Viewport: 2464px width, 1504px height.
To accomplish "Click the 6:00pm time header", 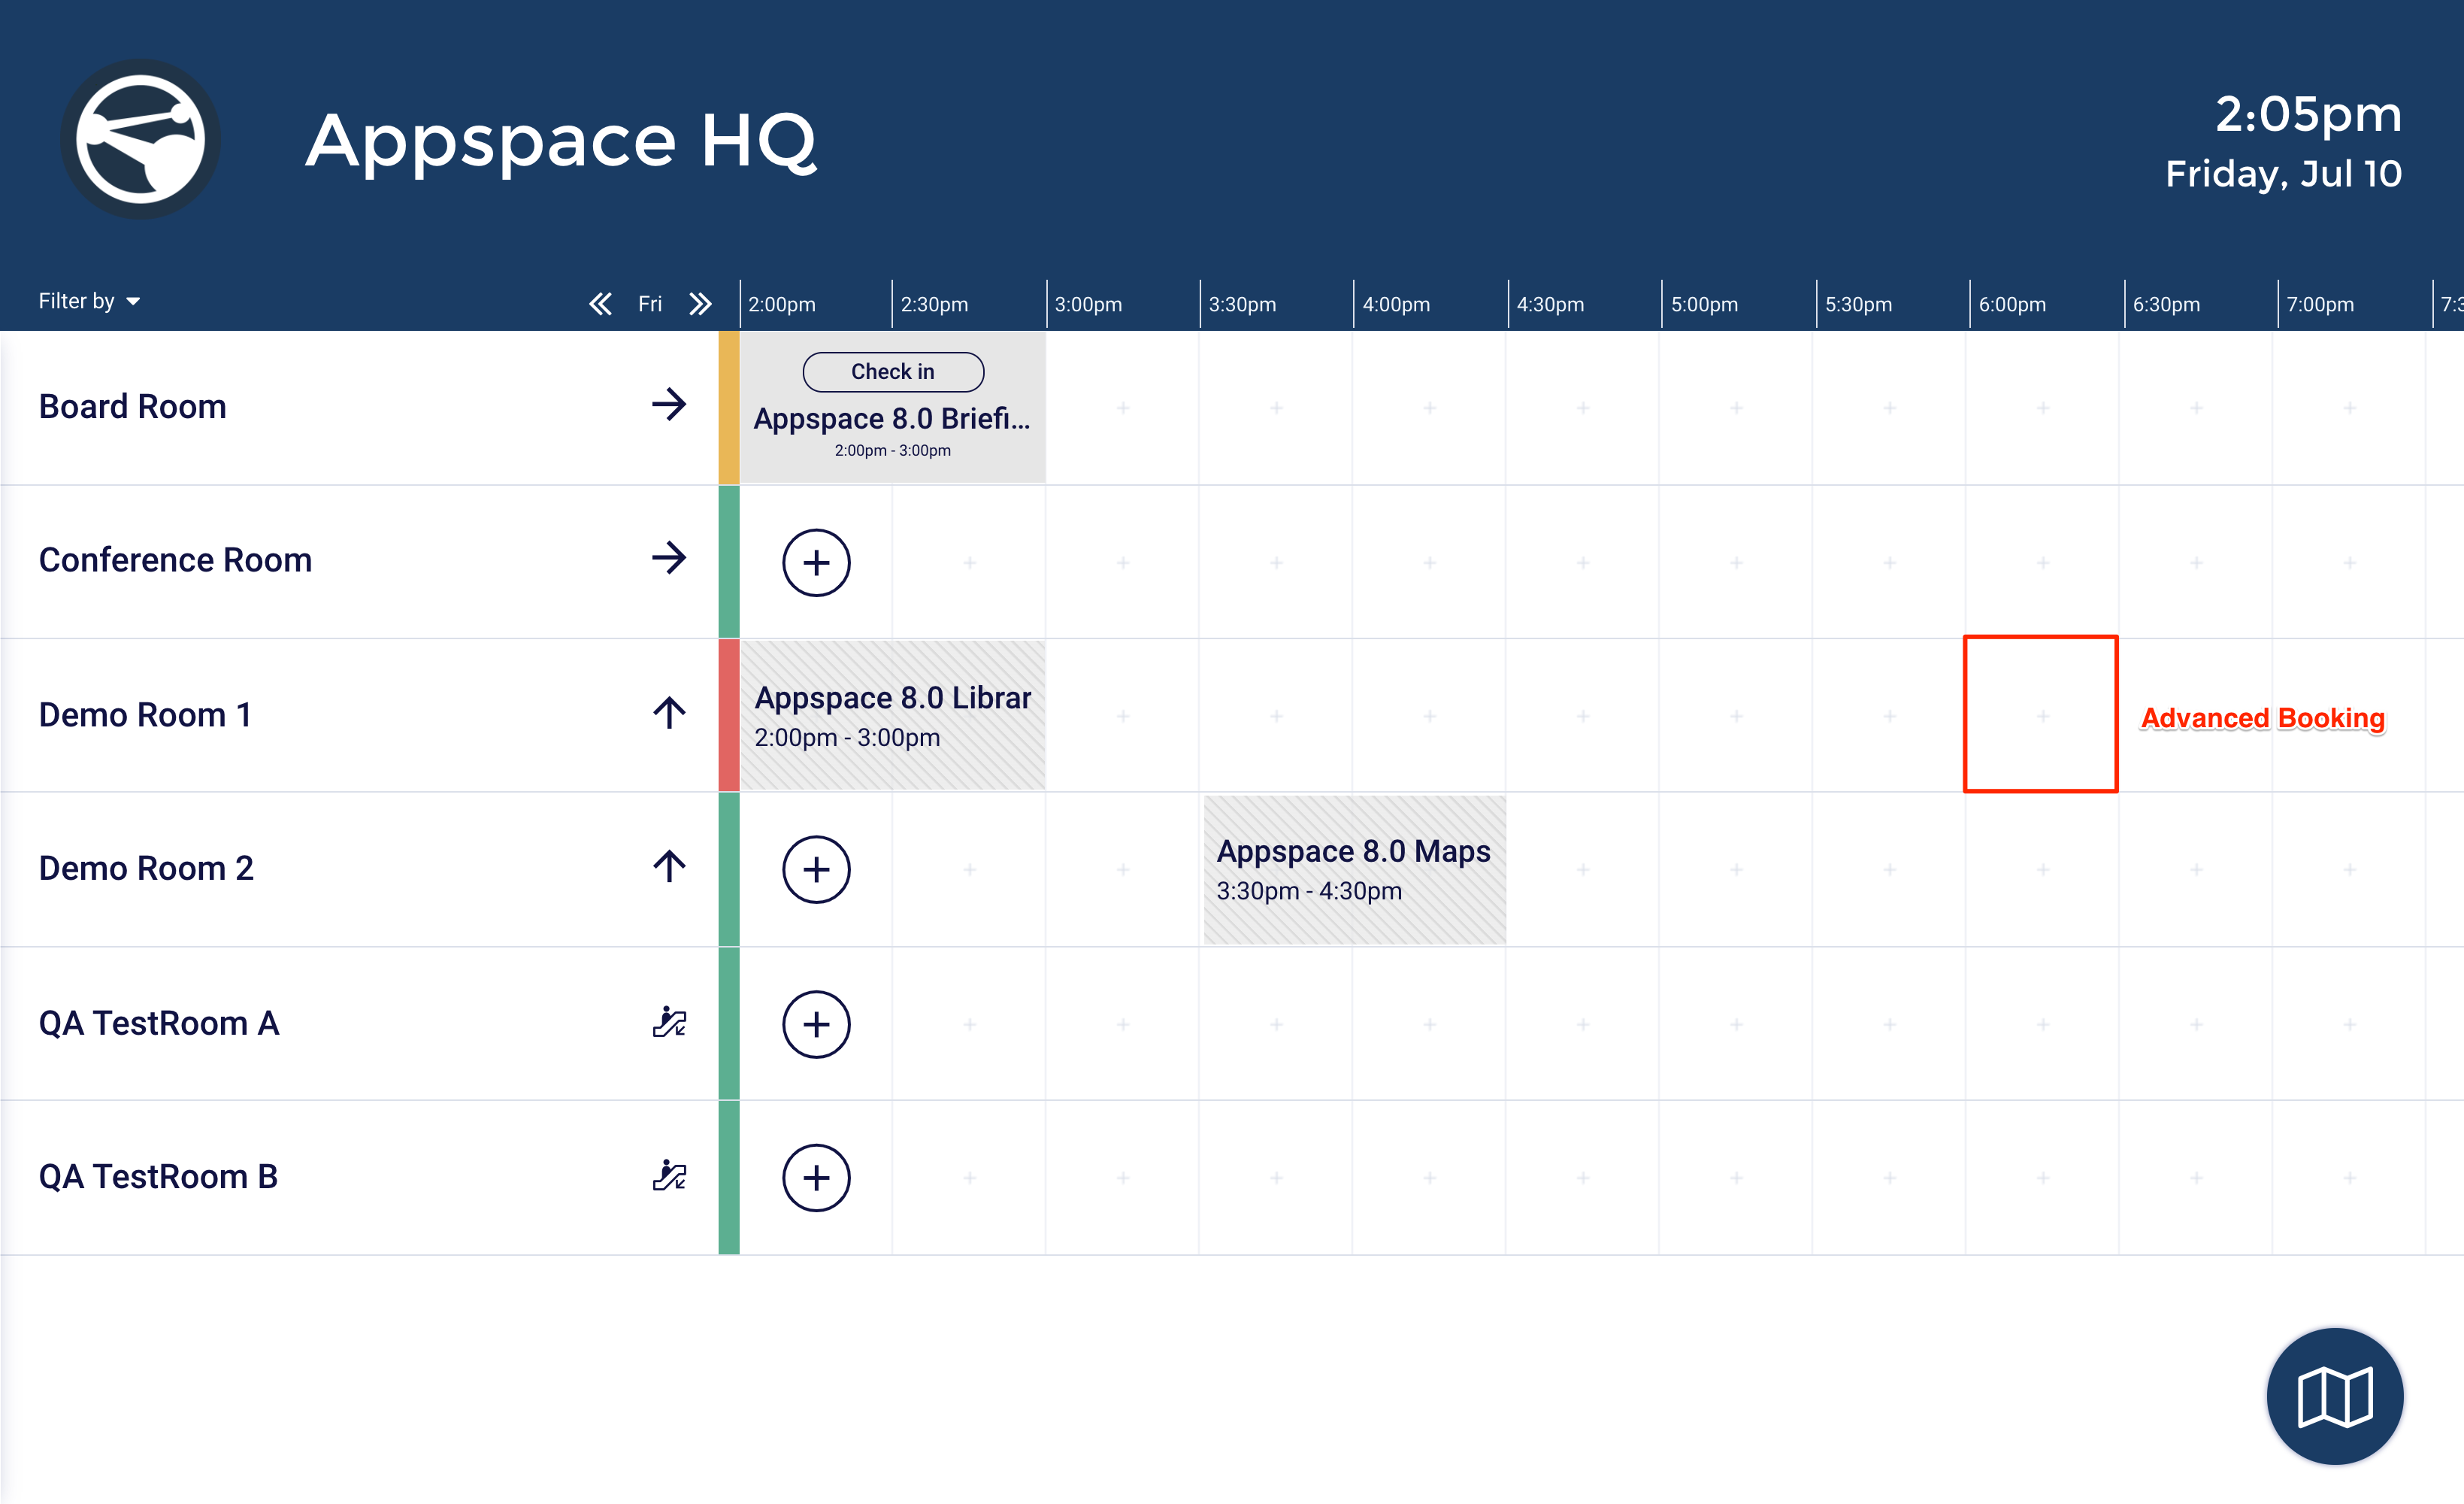I will coord(2012,305).
